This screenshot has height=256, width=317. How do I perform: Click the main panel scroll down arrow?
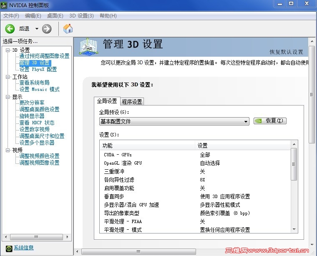tap(312, 245)
